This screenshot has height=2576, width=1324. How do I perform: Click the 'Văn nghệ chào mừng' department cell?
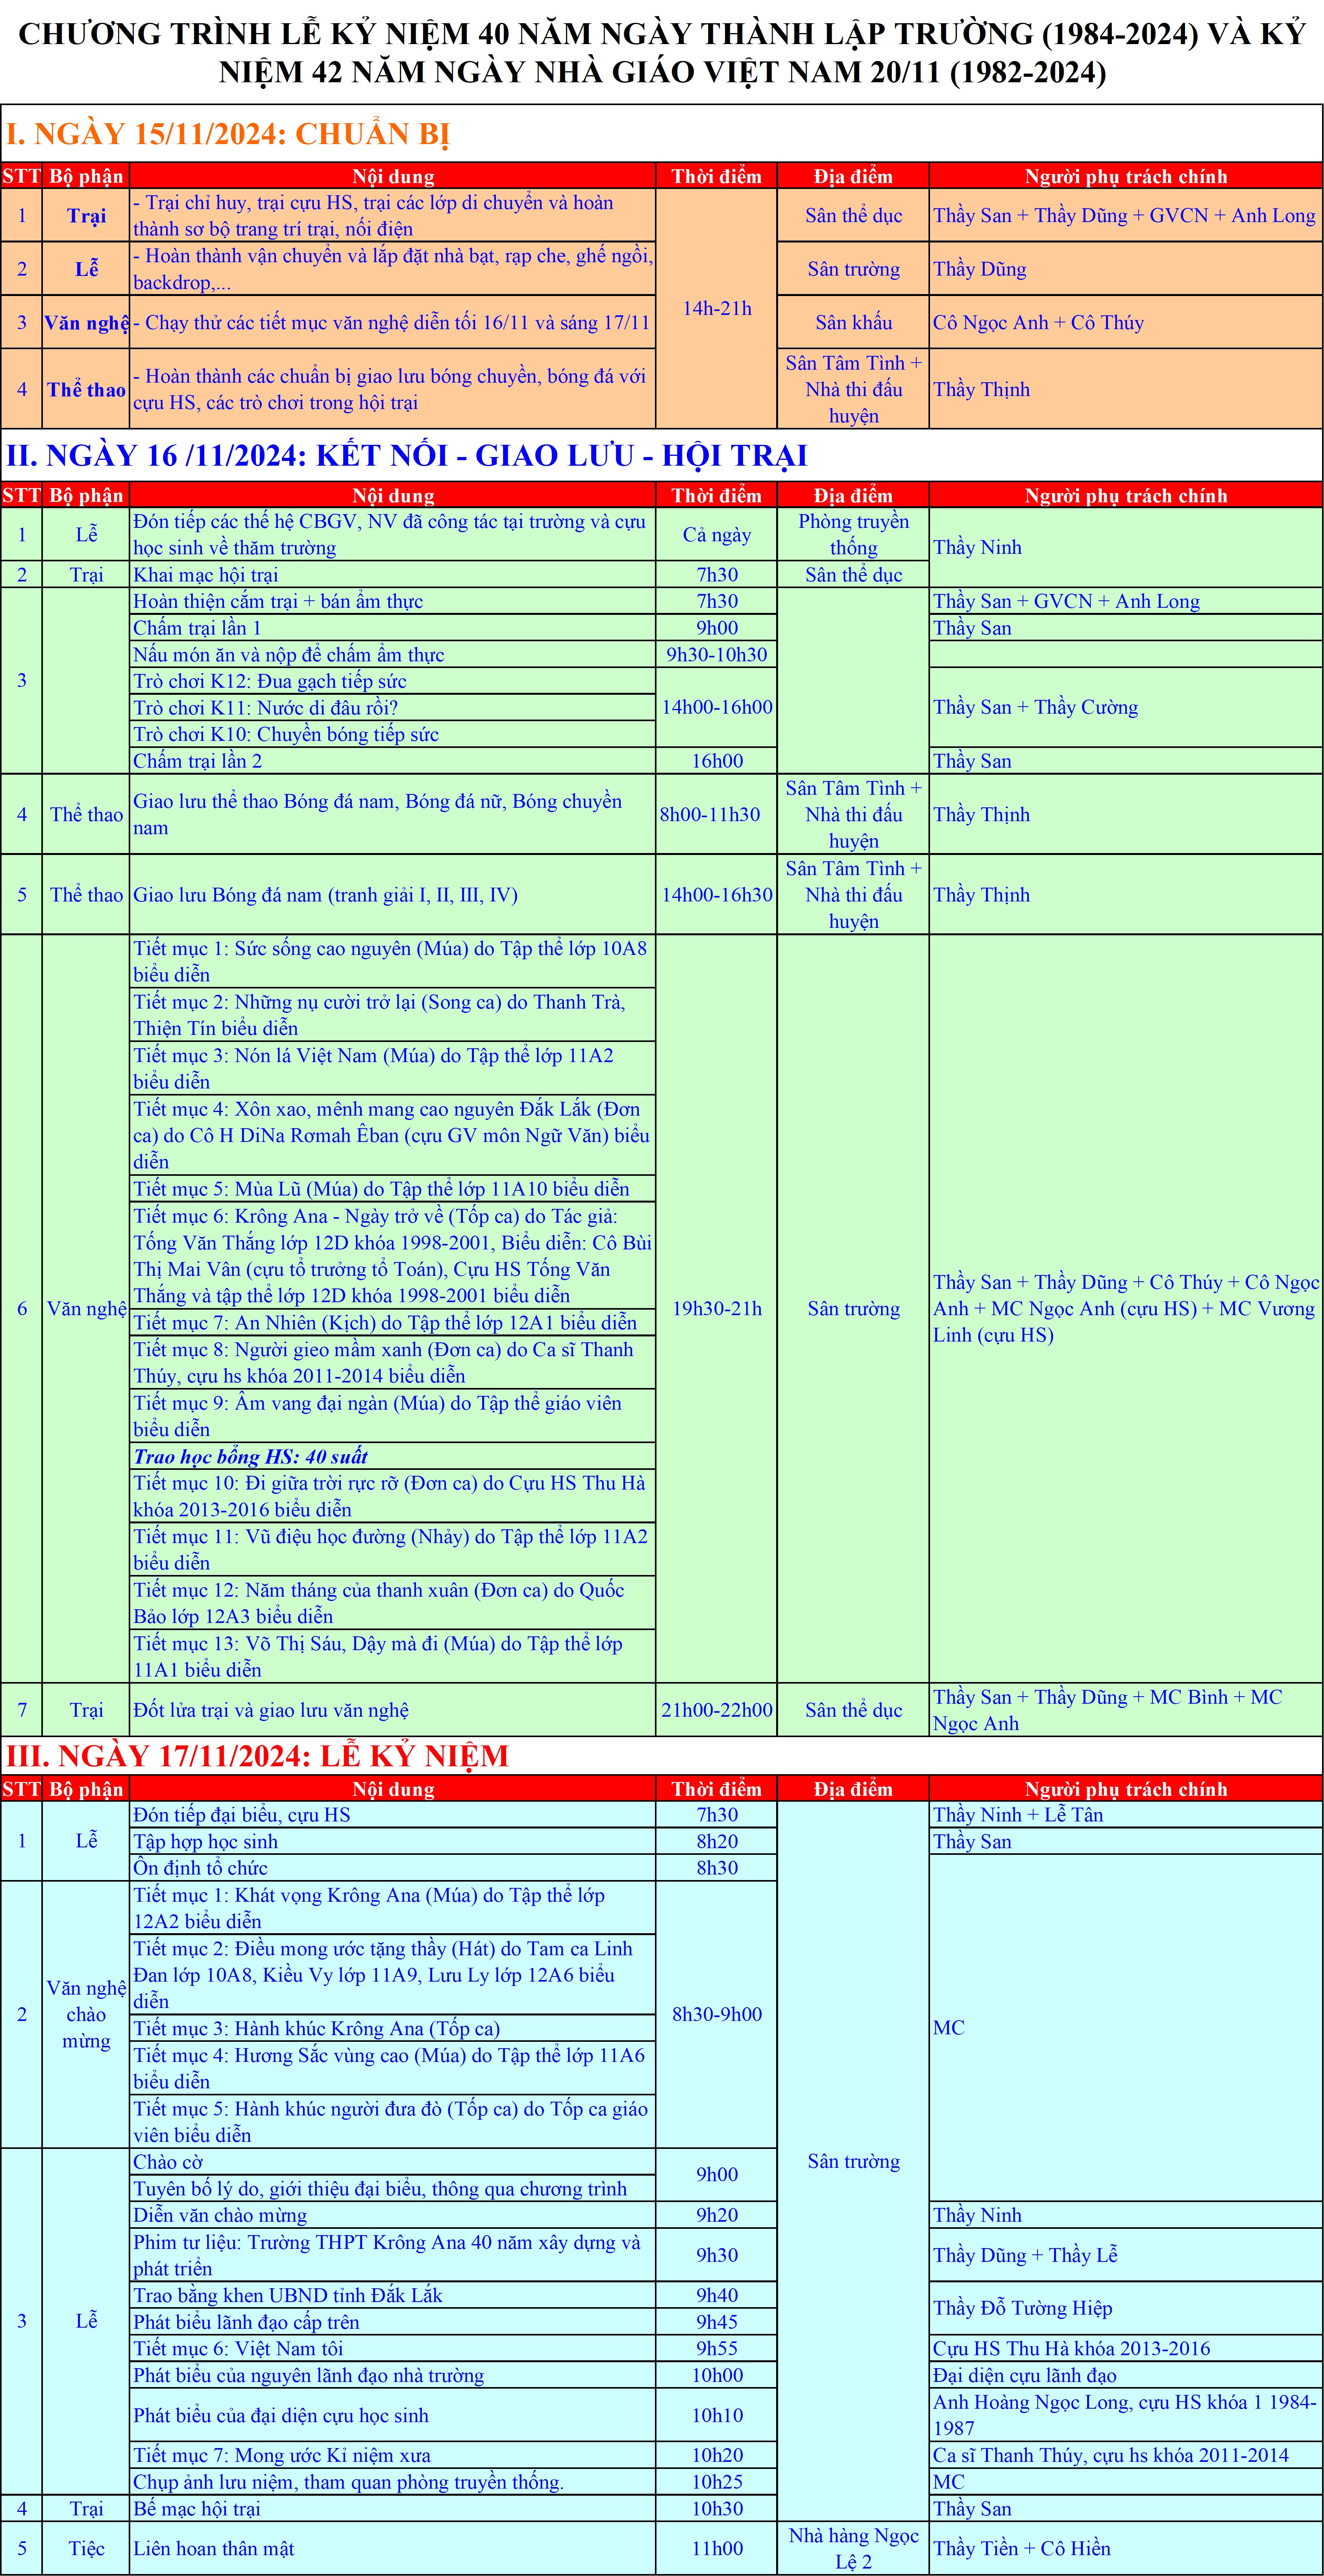(x=86, y=2014)
